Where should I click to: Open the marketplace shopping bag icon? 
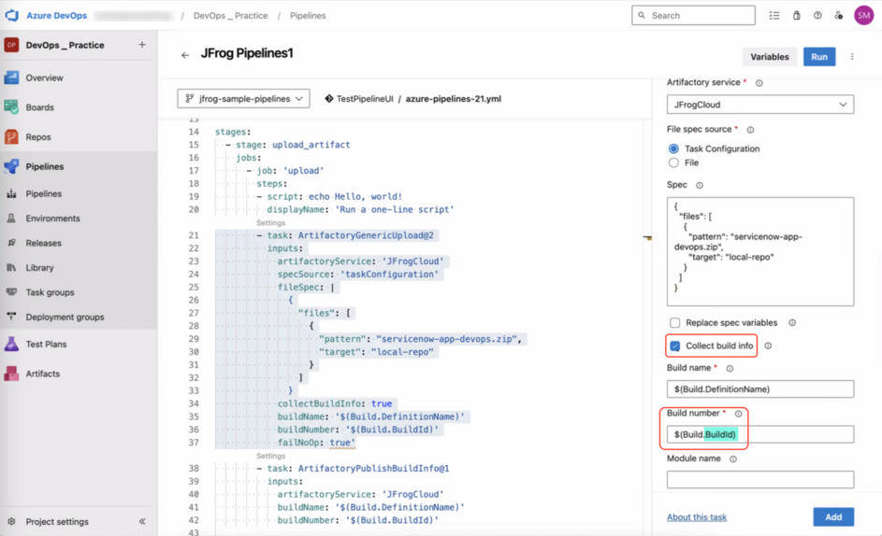pyautogui.click(x=797, y=16)
